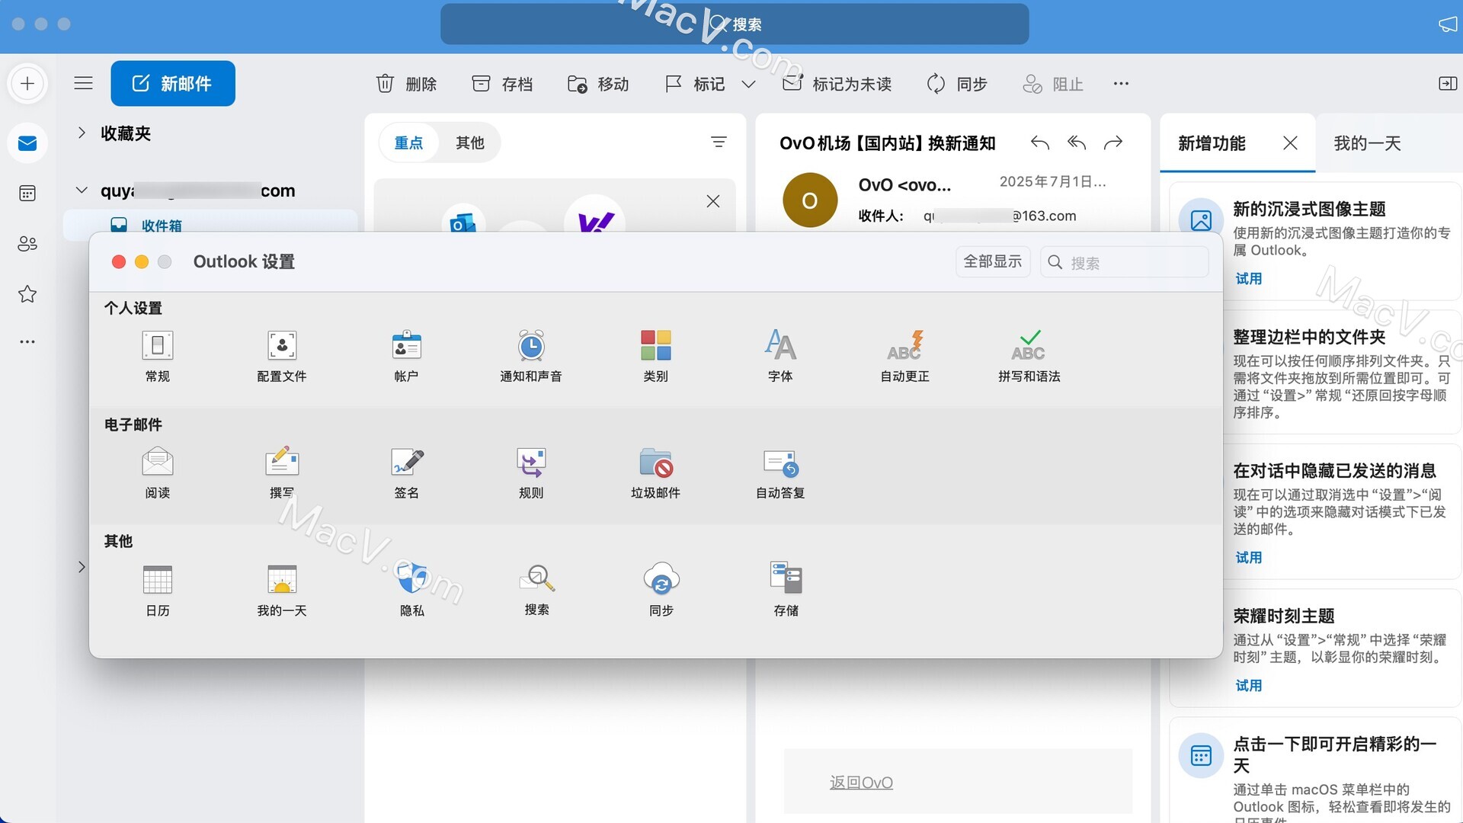
Task: Open the 垃圾邮件 settings icon
Action: 655,471
